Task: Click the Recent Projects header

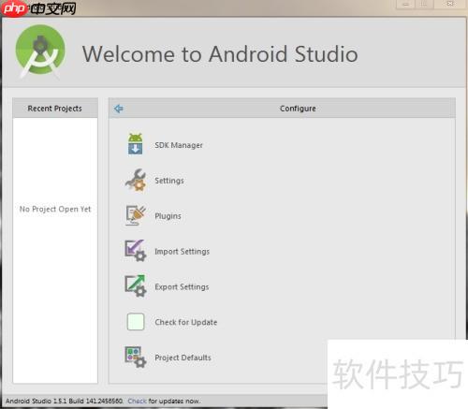Action: point(55,109)
